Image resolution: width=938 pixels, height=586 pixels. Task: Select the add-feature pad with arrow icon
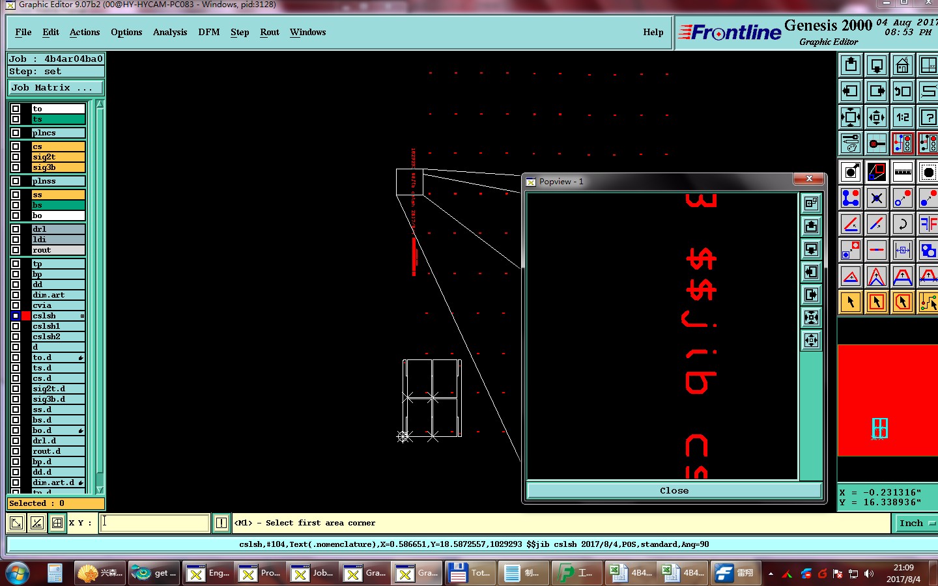(x=851, y=172)
